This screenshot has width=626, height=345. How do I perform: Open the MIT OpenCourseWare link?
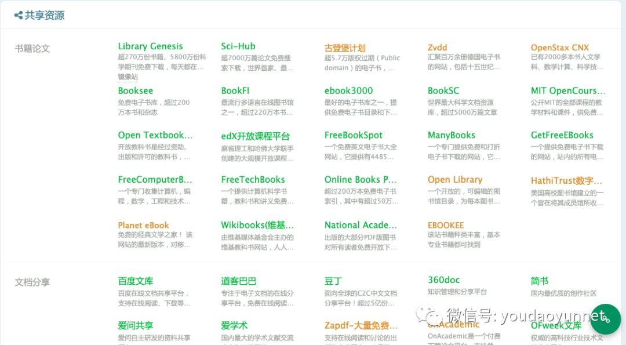(x=567, y=90)
